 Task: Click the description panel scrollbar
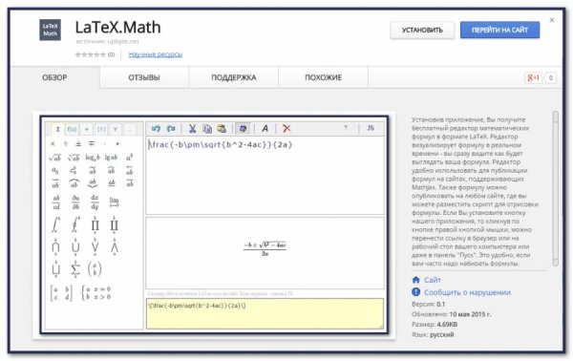(x=556, y=188)
